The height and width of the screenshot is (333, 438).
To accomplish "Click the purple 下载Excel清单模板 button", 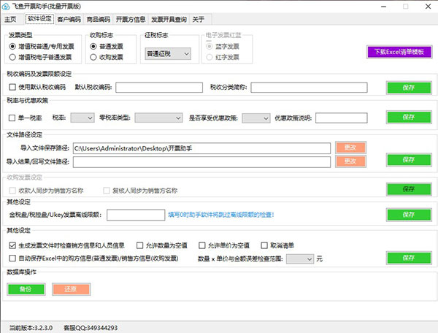I will coord(399,52).
